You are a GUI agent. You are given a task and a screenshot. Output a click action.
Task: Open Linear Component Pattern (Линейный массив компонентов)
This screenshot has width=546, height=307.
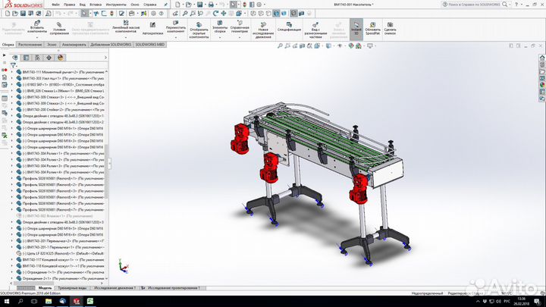pyautogui.click(x=124, y=24)
